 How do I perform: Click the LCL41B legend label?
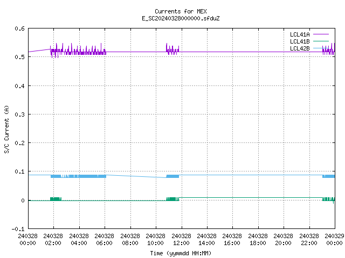[300, 41]
